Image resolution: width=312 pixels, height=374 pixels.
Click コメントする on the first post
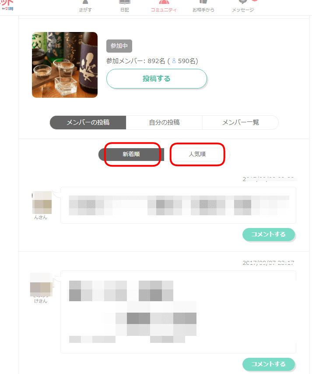point(269,235)
